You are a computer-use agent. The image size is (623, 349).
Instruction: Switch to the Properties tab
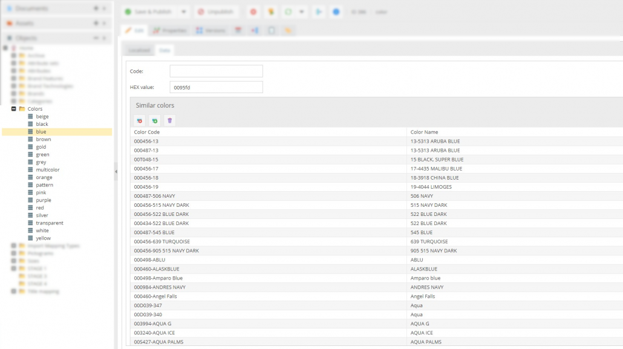(169, 30)
